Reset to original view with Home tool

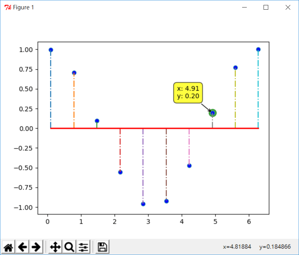click(8, 247)
